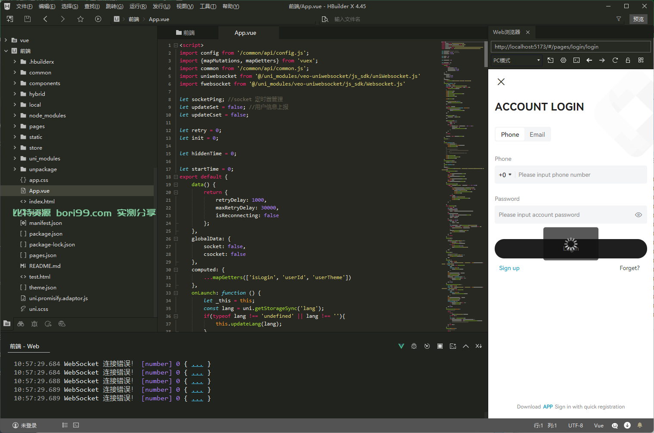Image resolution: width=654 pixels, height=433 pixels.
Task: Click the code minimap overview
Action: pyautogui.click(x=462, y=186)
